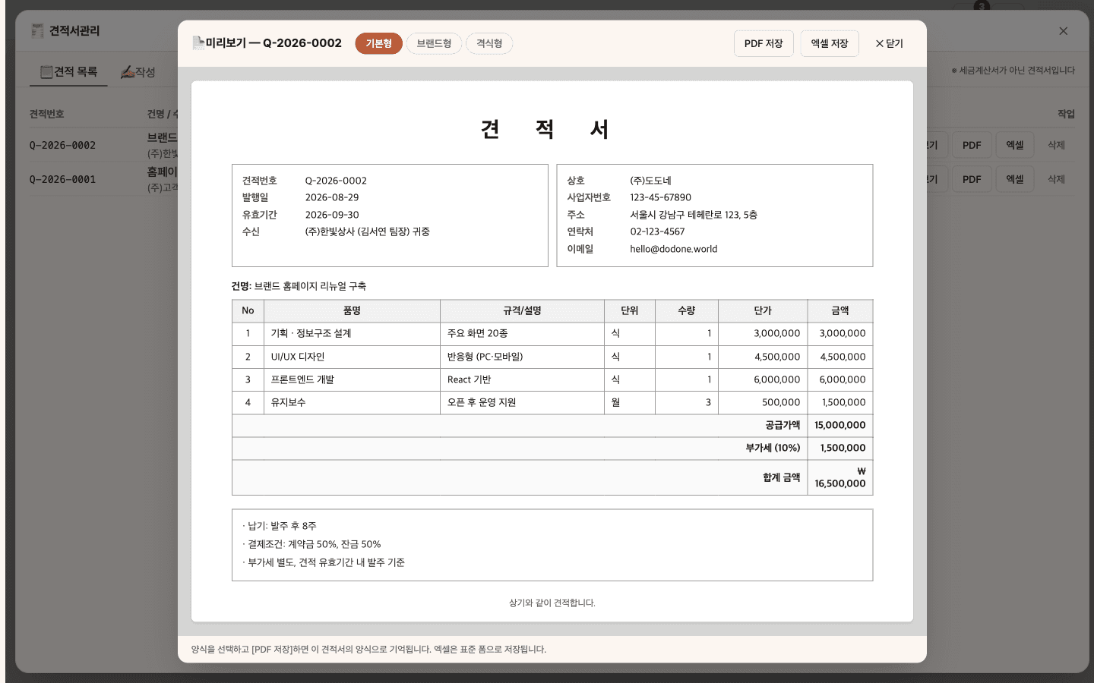
Task: Click the note 결제조건: 계약금 50%, 잔금 50%
Action: pos(311,544)
